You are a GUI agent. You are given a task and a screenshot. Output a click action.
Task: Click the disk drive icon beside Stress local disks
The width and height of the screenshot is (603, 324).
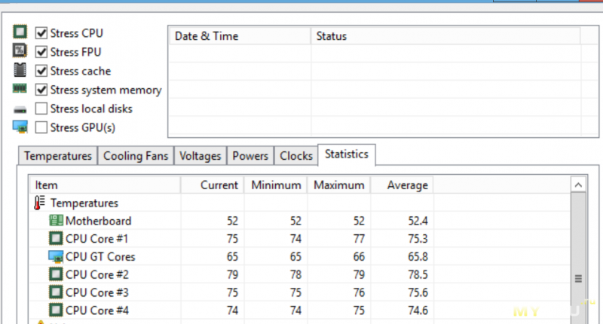point(20,110)
